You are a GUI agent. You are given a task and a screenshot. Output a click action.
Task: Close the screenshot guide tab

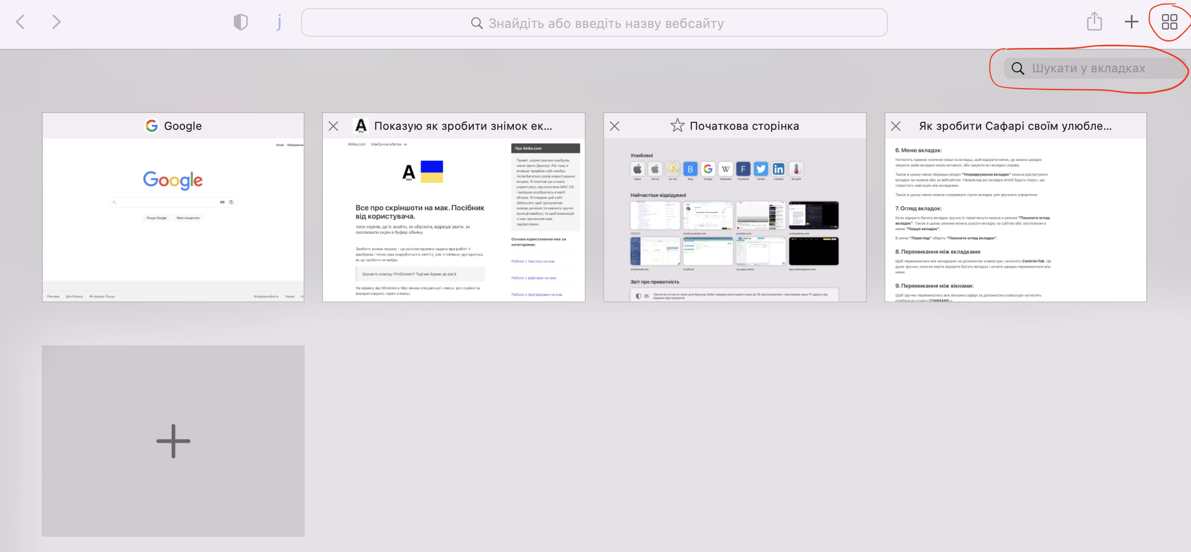(334, 126)
